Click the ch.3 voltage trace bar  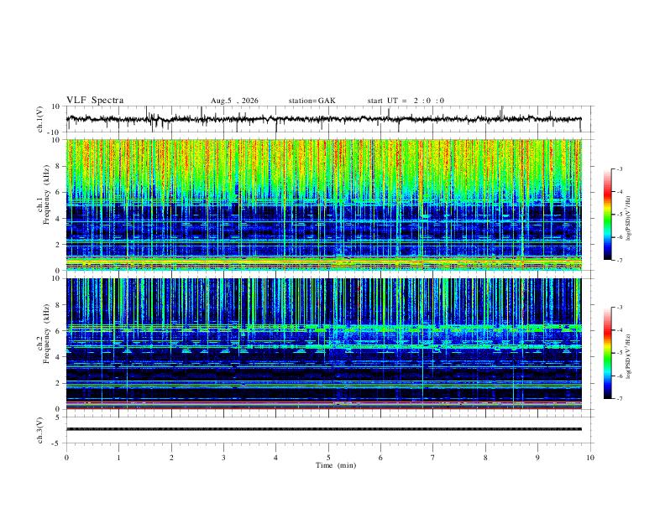[324, 429]
